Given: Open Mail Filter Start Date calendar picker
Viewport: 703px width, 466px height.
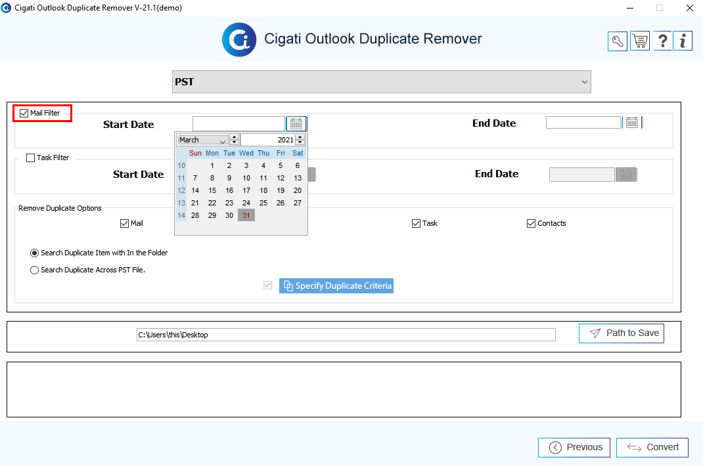Looking at the screenshot, I should click(x=296, y=123).
